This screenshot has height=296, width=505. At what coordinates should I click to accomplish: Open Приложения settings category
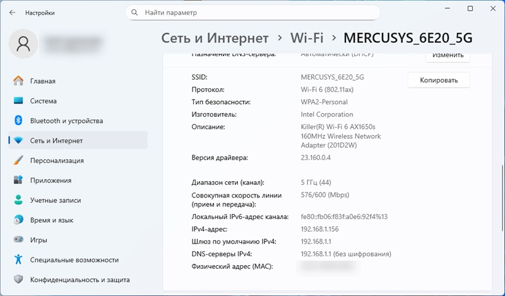pyautogui.click(x=78, y=181)
